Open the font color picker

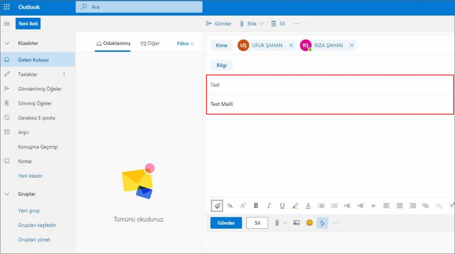308,206
